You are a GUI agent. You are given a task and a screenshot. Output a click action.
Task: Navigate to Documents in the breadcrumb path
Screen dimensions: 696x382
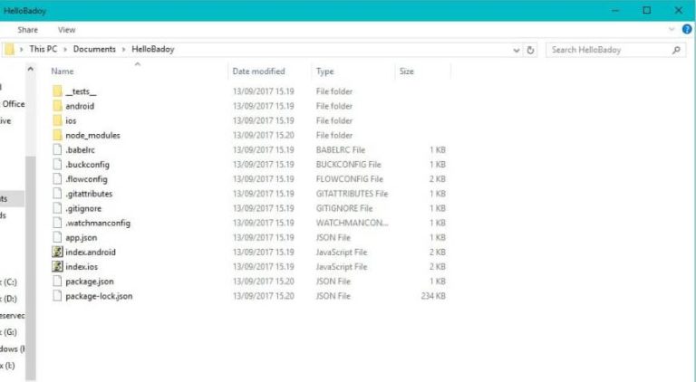click(x=94, y=50)
